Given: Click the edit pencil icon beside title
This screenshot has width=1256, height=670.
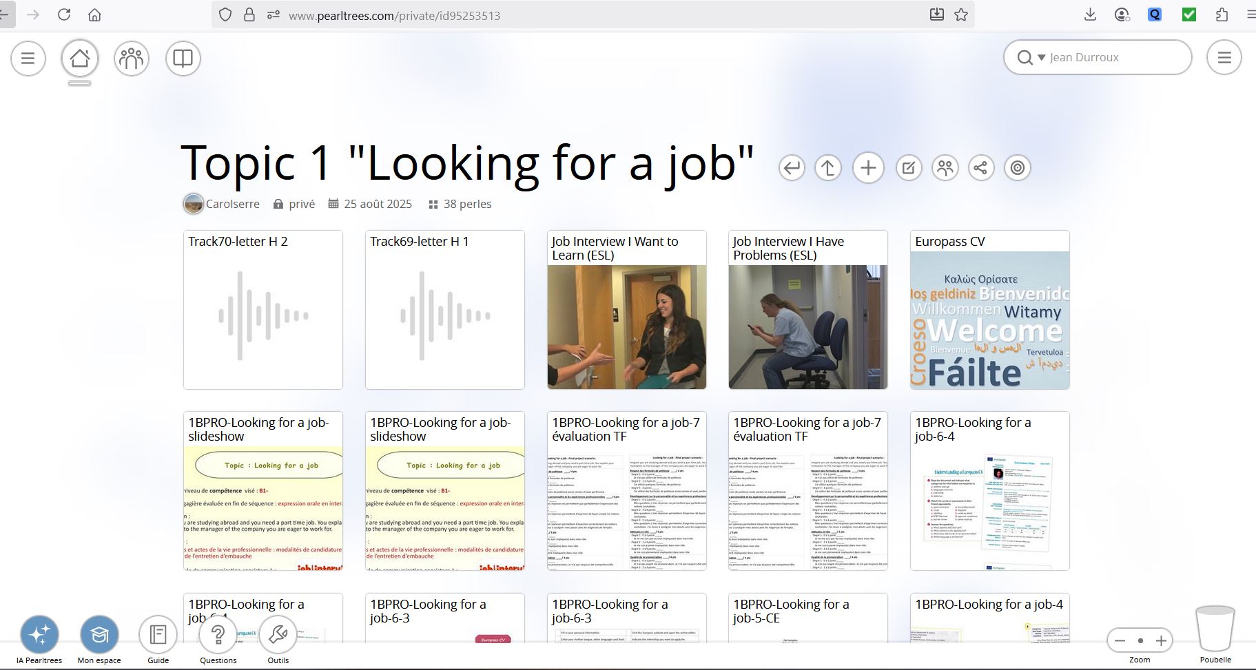Looking at the screenshot, I should click(909, 167).
